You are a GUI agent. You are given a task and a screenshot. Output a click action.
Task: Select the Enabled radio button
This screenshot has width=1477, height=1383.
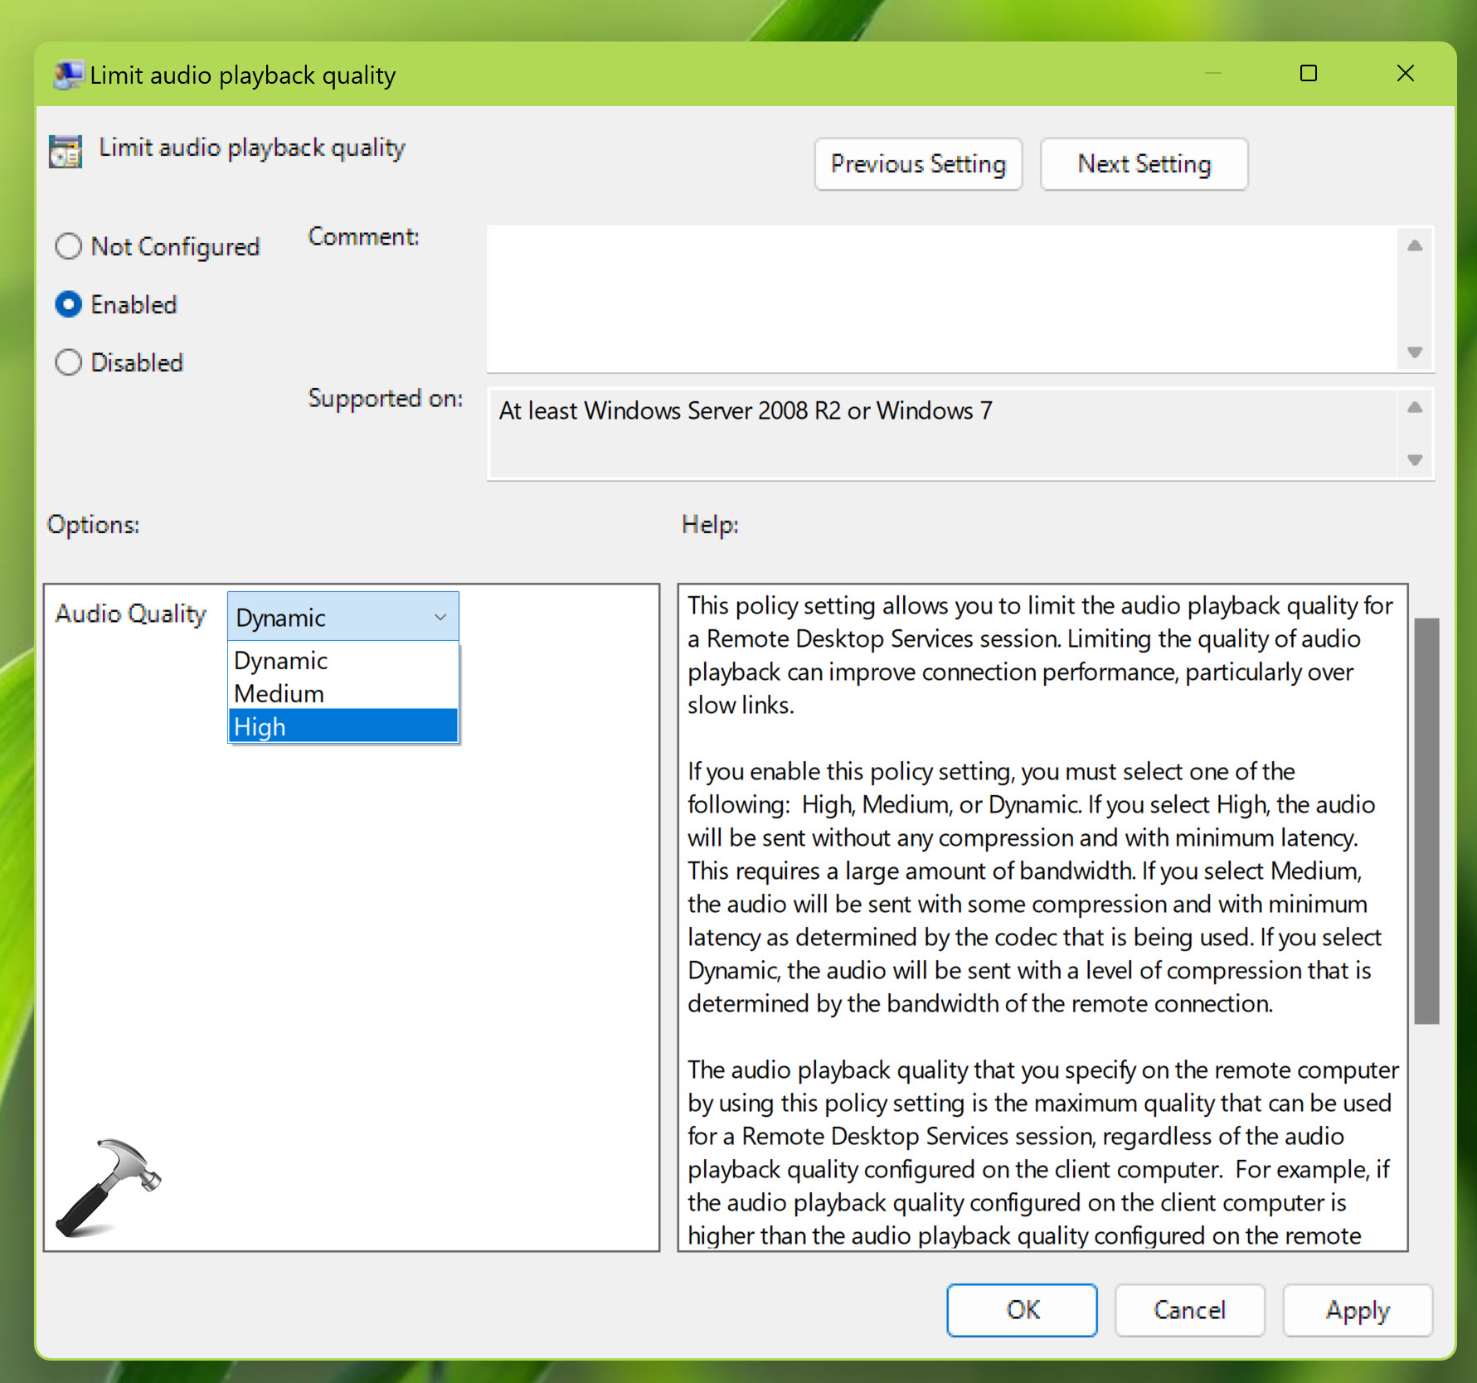tap(69, 304)
